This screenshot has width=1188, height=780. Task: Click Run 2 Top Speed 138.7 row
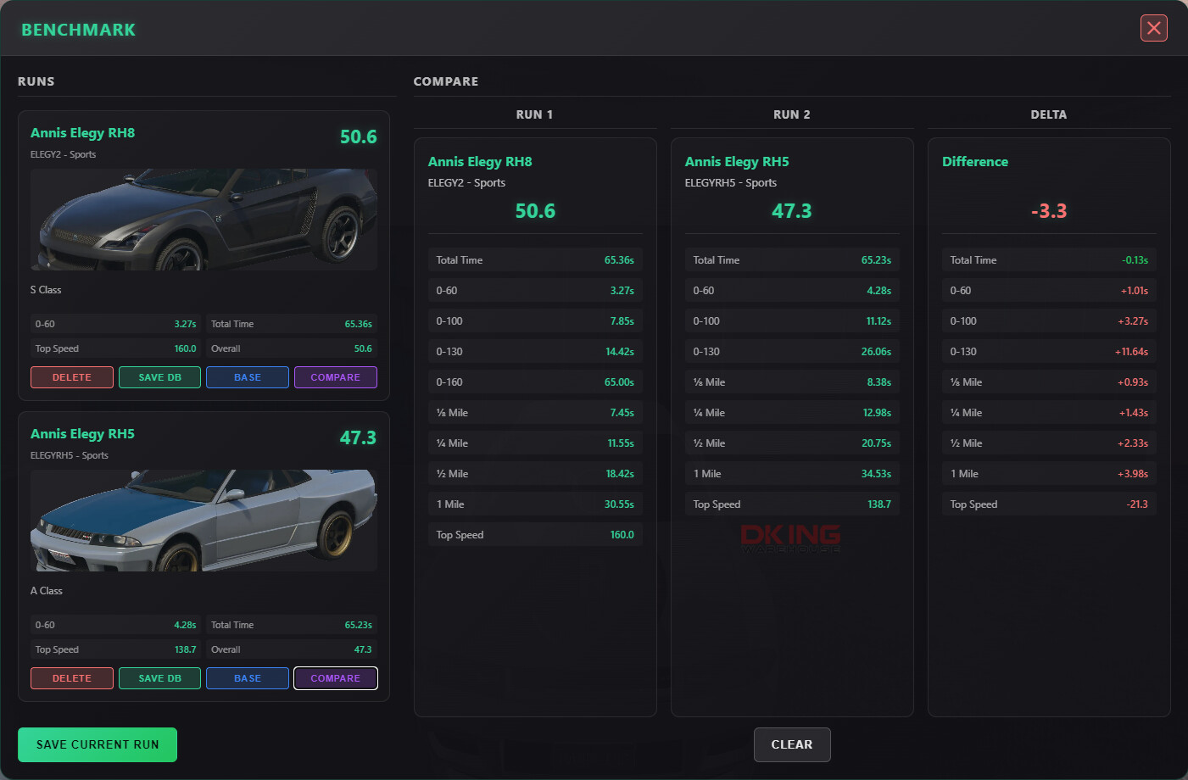click(x=792, y=504)
